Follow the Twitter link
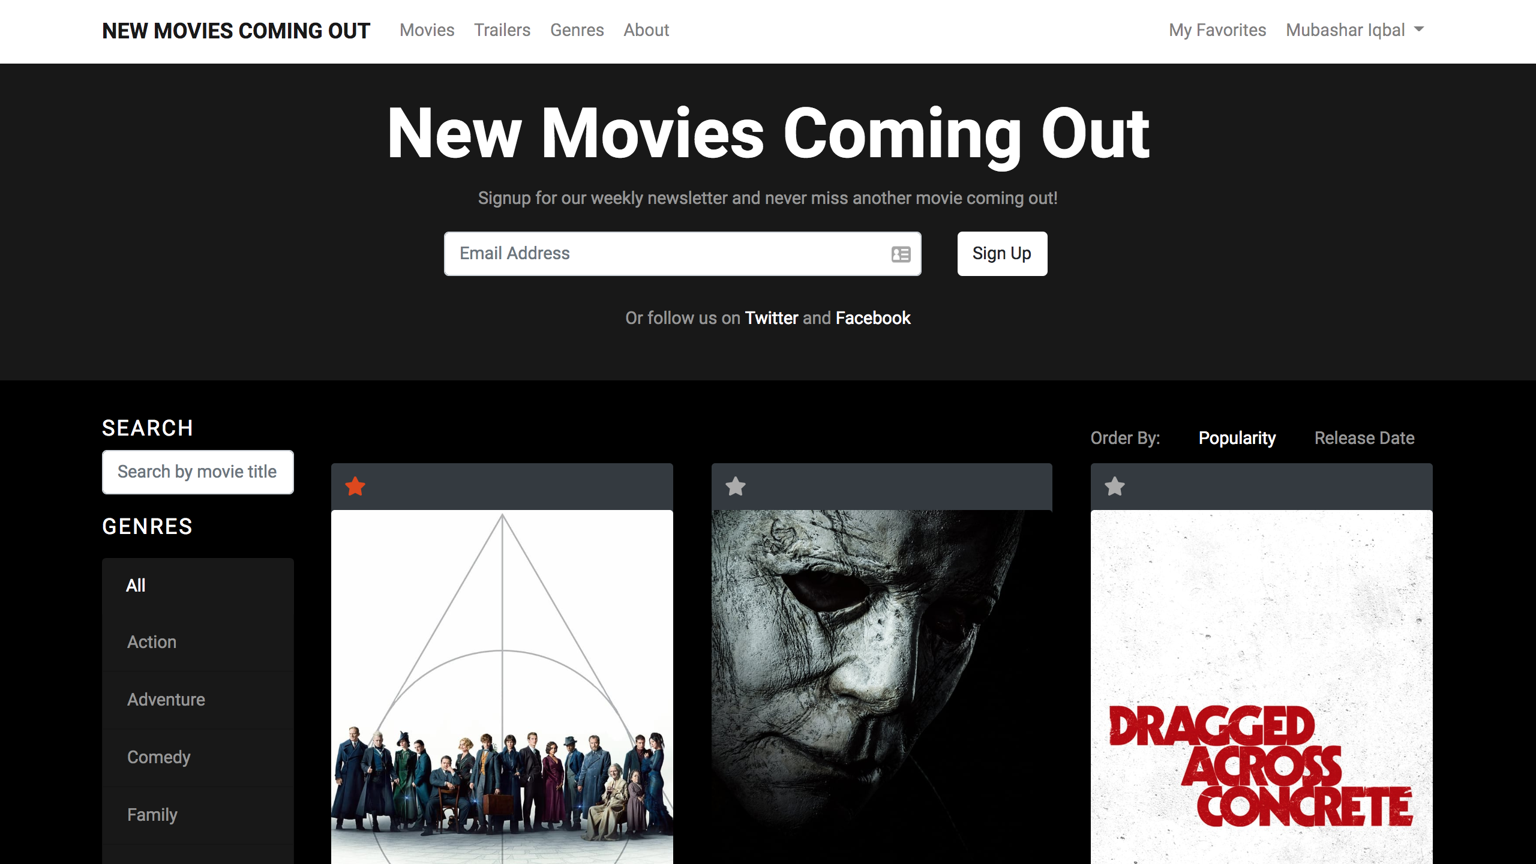 click(771, 318)
